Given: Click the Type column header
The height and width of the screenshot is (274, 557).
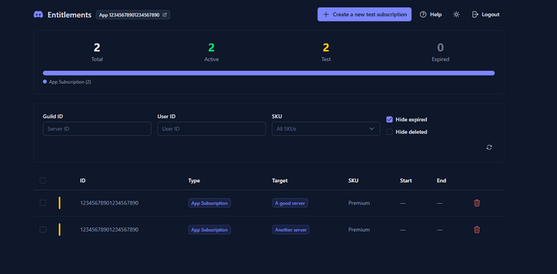Looking at the screenshot, I should pyautogui.click(x=194, y=181).
